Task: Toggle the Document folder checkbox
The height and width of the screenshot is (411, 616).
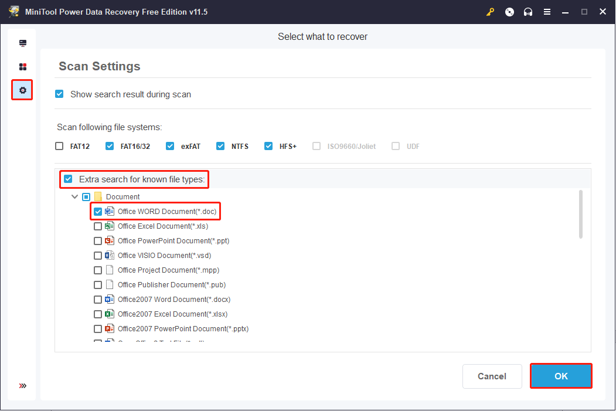Action: 86,197
